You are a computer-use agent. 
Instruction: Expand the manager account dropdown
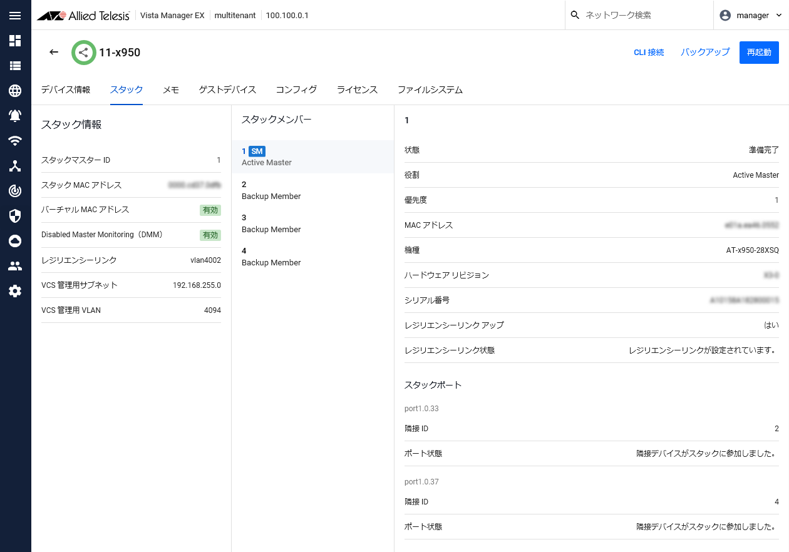click(x=751, y=16)
